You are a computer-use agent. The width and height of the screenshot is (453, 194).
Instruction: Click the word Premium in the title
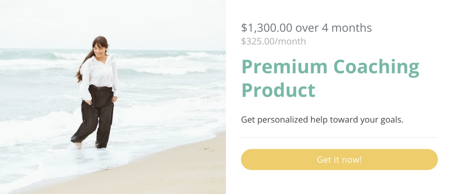pyautogui.click(x=284, y=67)
